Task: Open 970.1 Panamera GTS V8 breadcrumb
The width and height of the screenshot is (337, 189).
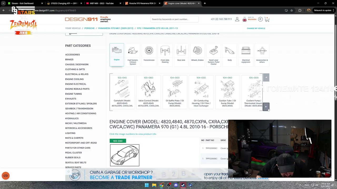Action: point(157,28)
